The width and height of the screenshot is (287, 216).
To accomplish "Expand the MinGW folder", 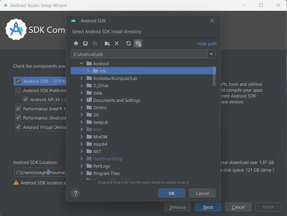I will coord(81,137).
